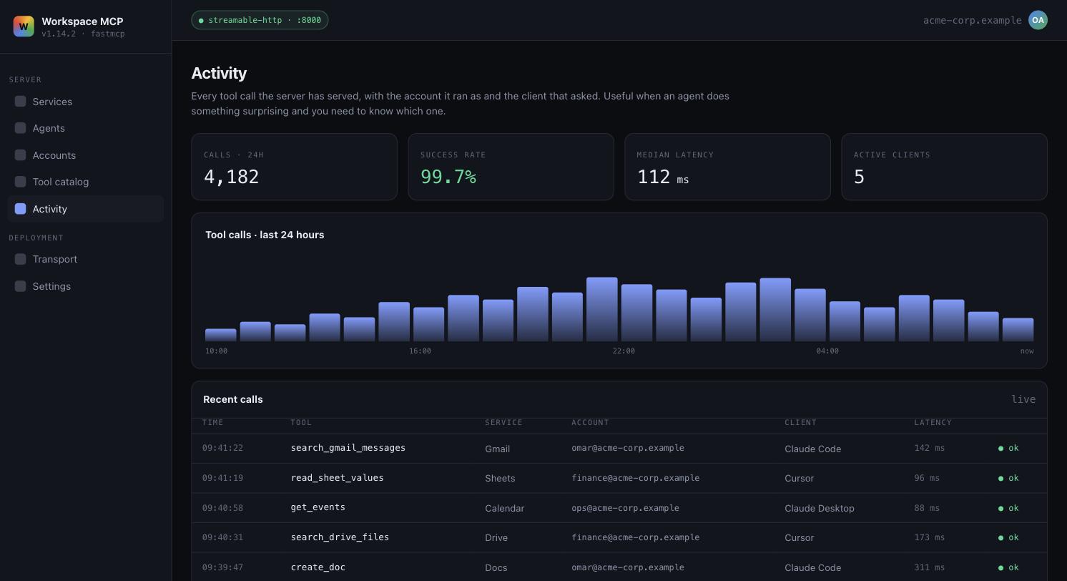Click the Latency column header
The width and height of the screenshot is (1067, 581).
(x=933, y=422)
